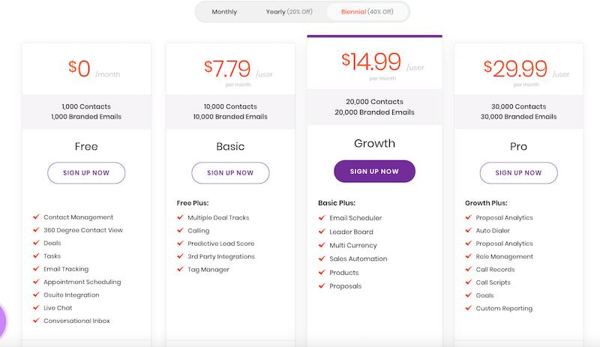Click the $29.99 Pro price
The width and height of the screenshot is (600, 347).
coord(515,68)
